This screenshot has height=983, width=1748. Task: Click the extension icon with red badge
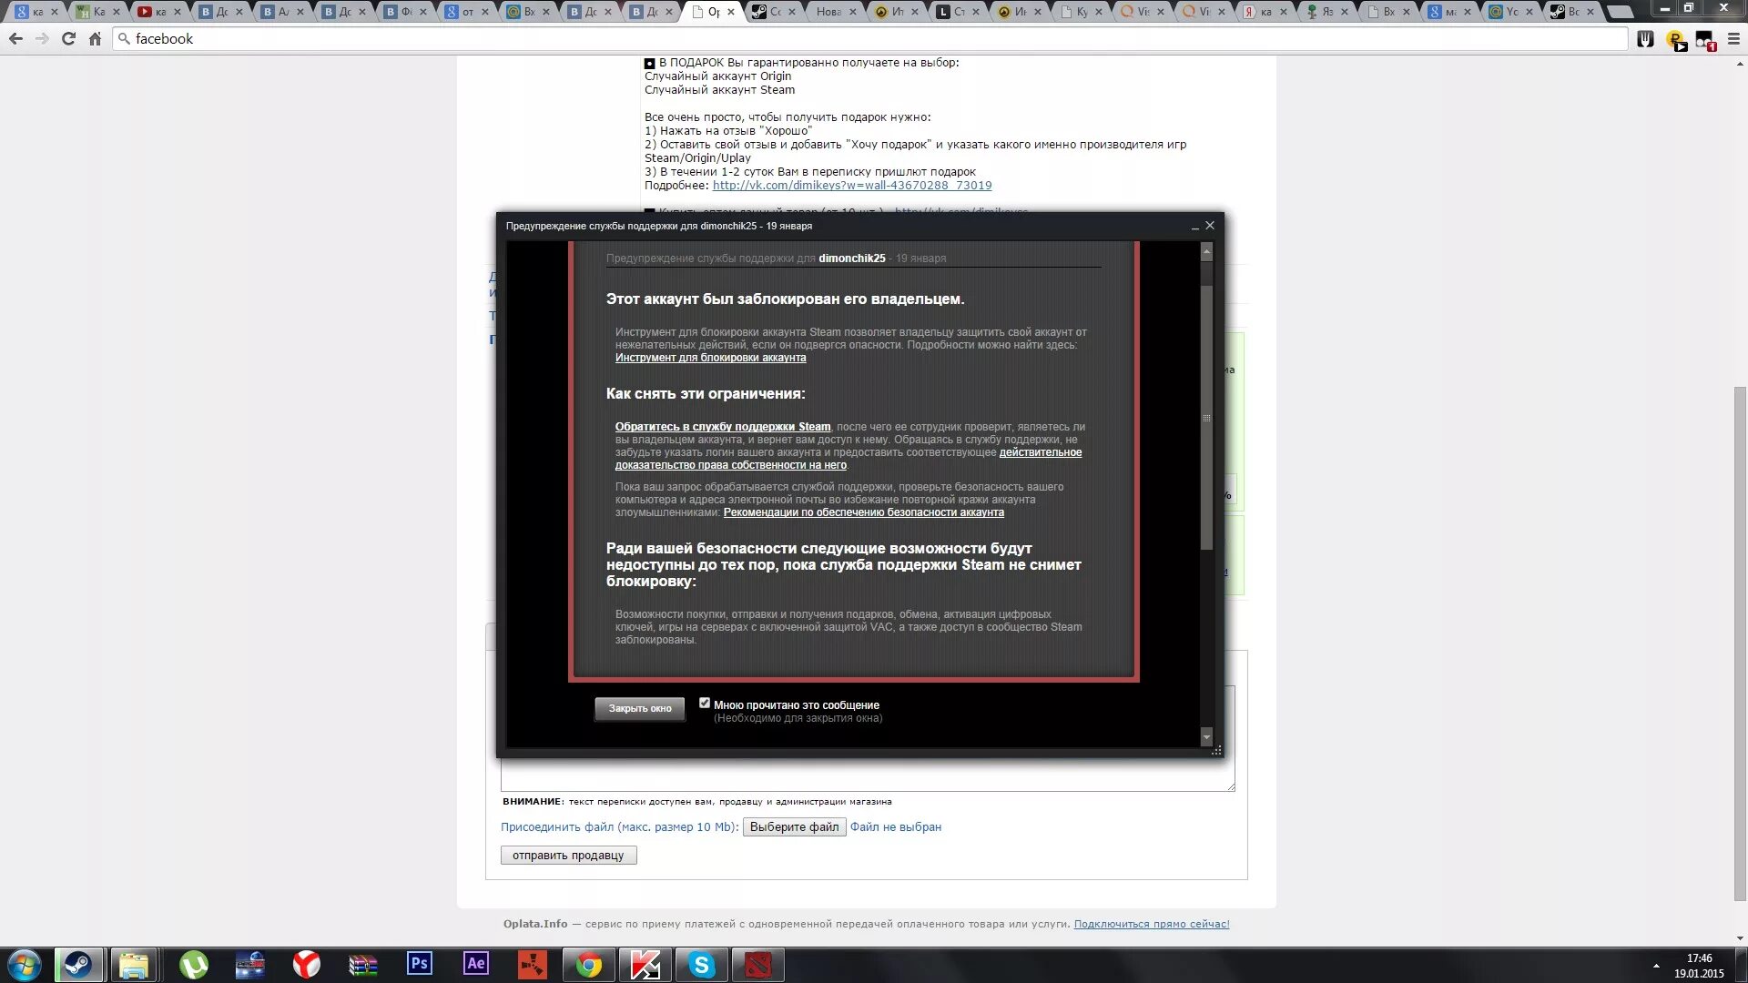coord(1704,40)
